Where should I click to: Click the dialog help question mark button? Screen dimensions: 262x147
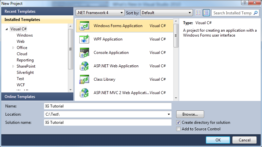coord(245,3)
